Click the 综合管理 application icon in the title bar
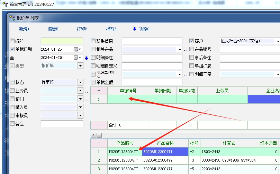 coord(5,4)
